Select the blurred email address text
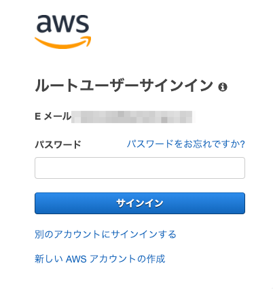Screen dimensions: 273x289 (133, 117)
